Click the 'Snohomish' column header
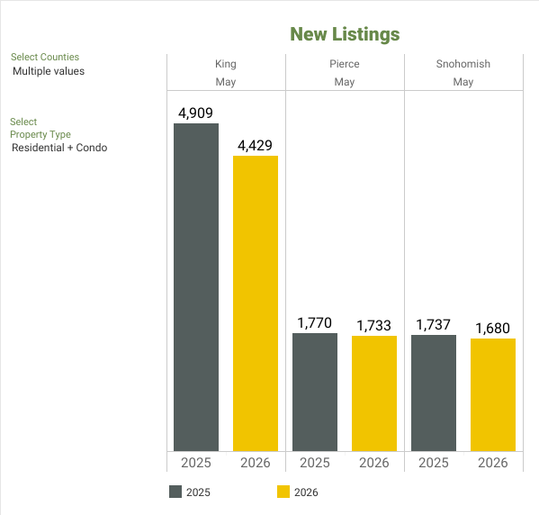The width and height of the screenshot is (539, 515). [463, 64]
